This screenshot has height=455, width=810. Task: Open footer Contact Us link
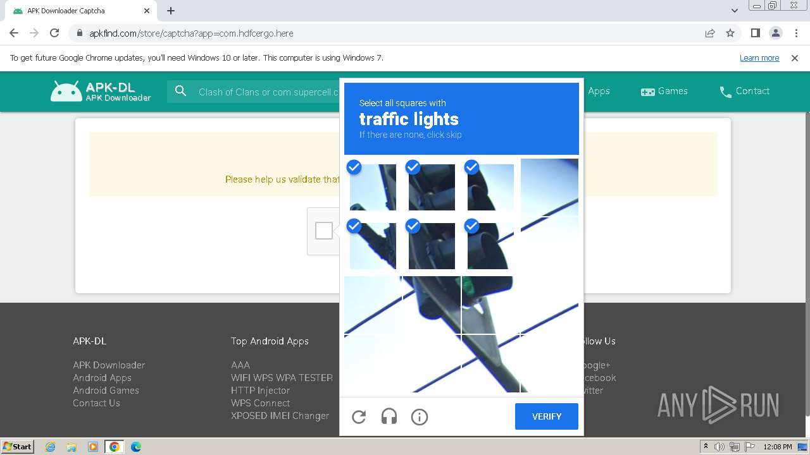(96, 403)
